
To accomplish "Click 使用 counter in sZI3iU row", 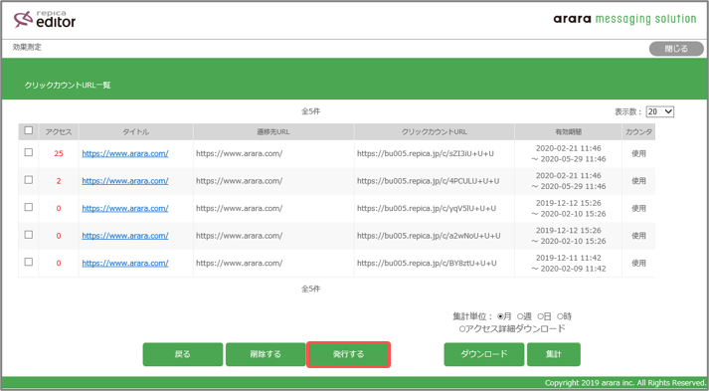I will 638,153.
